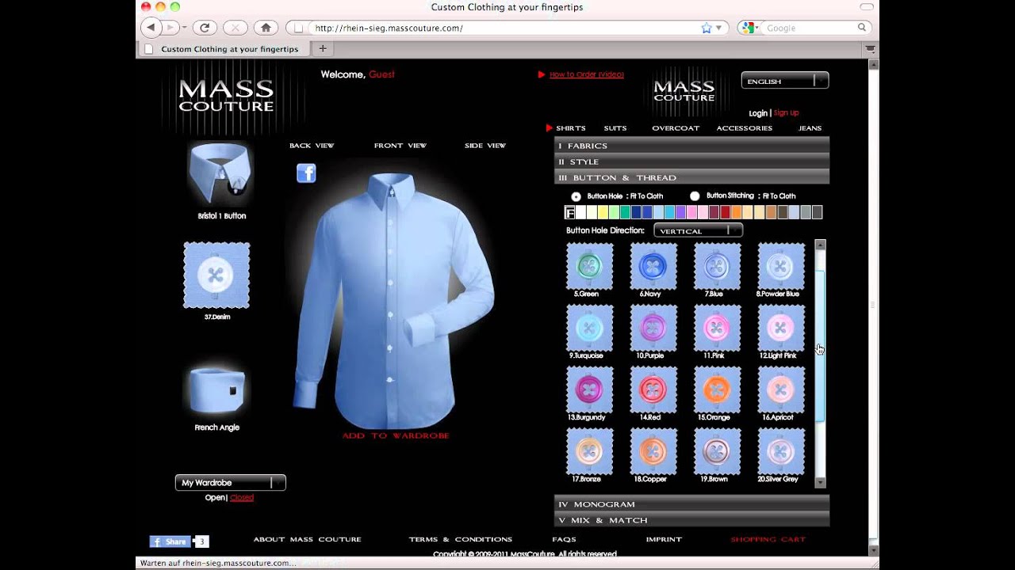Click the French Angle cuff thumbnail
The width and height of the screenshot is (1015, 570).
217,389
